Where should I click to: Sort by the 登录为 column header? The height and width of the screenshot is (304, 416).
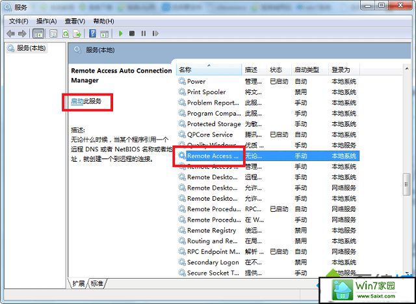click(344, 70)
